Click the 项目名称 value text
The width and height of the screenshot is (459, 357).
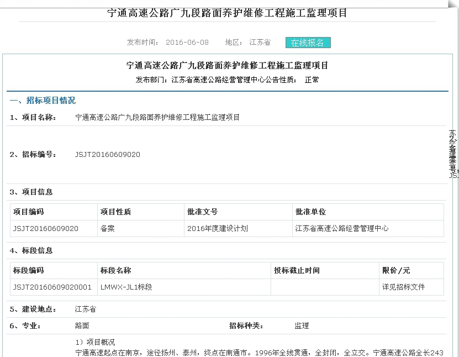coord(157,118)
